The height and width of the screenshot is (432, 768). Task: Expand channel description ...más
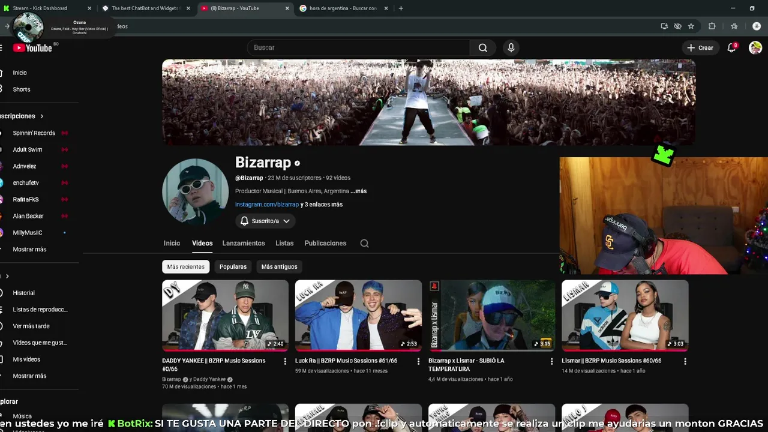(359, 191)
